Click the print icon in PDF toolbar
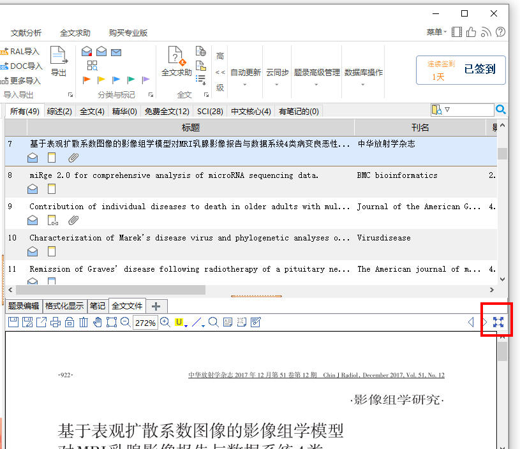Screen dimensions: 520x449 [56, 322]
